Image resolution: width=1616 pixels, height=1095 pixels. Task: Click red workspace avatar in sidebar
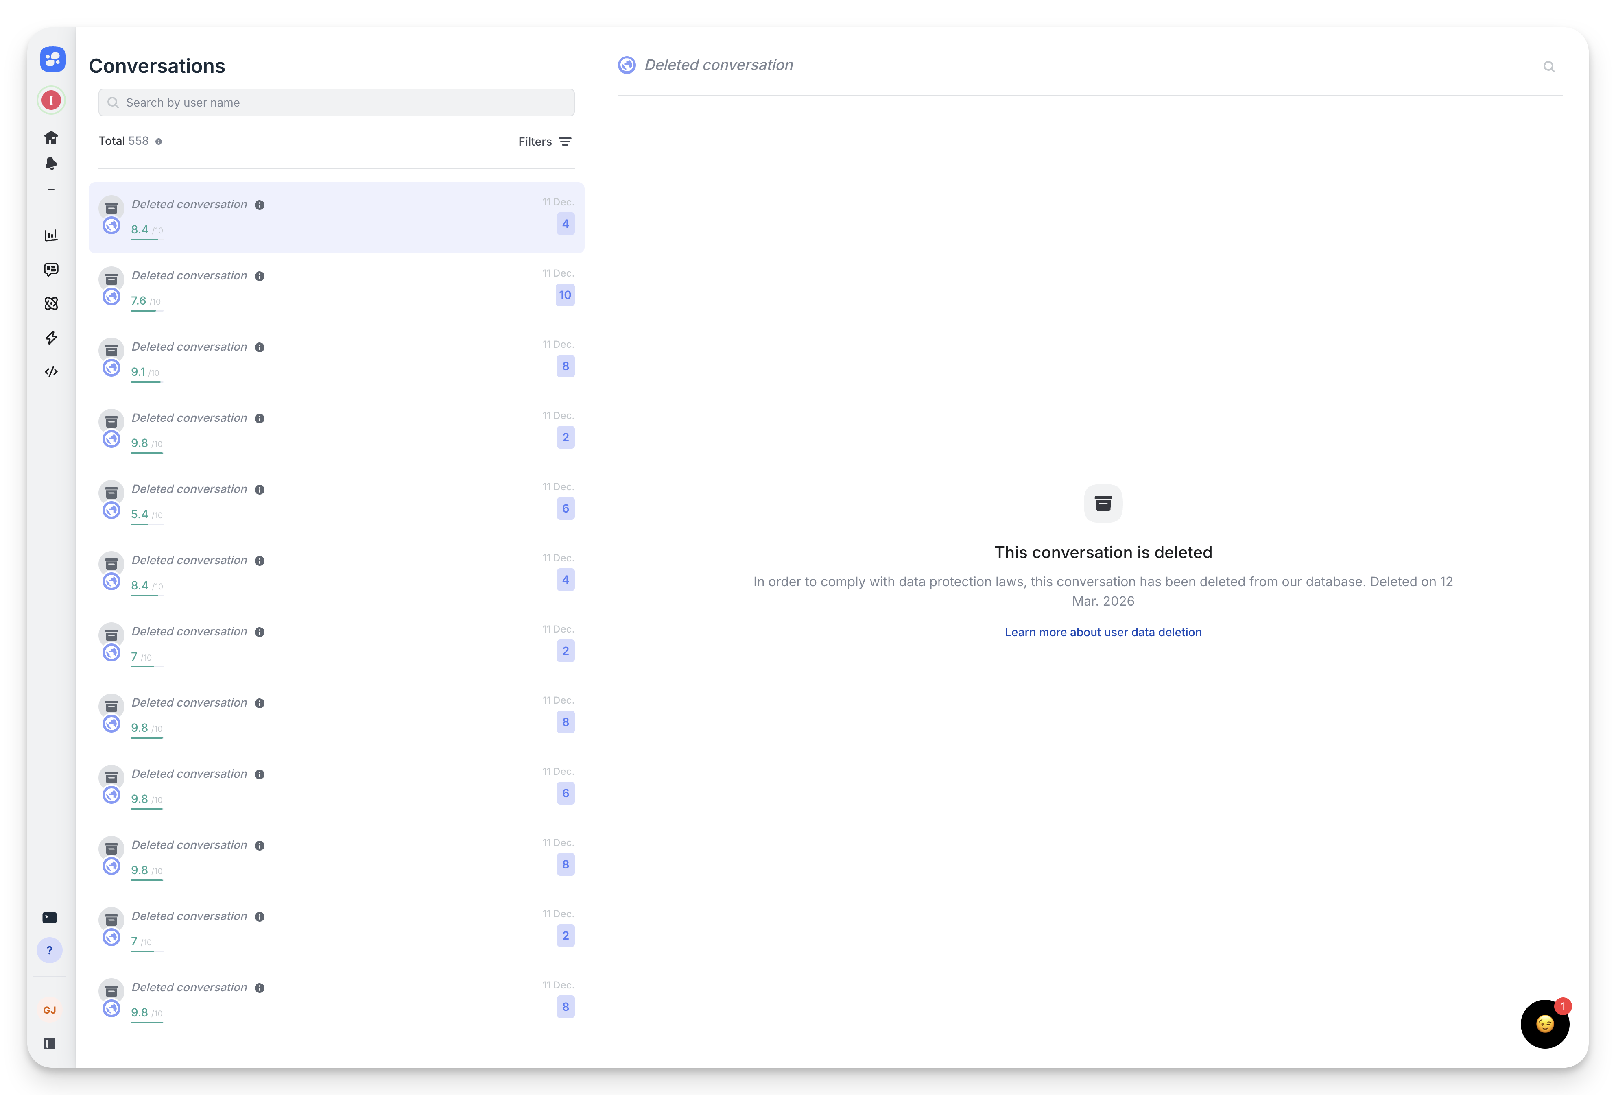point(51,100)
